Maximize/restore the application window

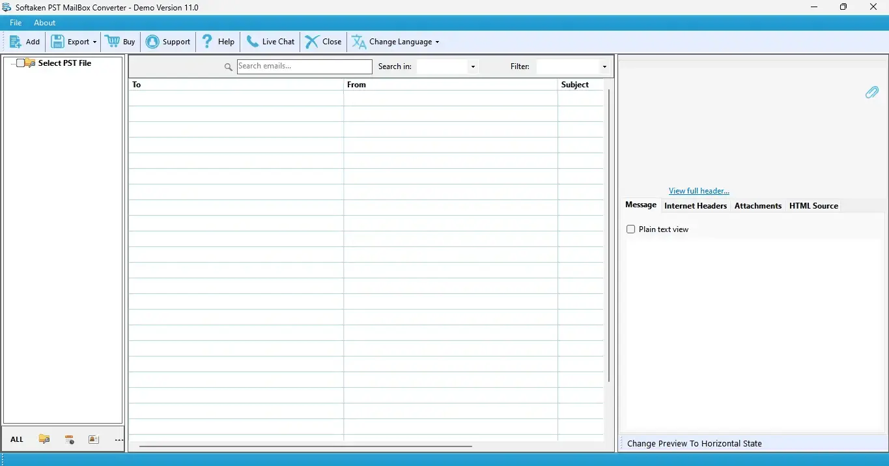(843, 7)
